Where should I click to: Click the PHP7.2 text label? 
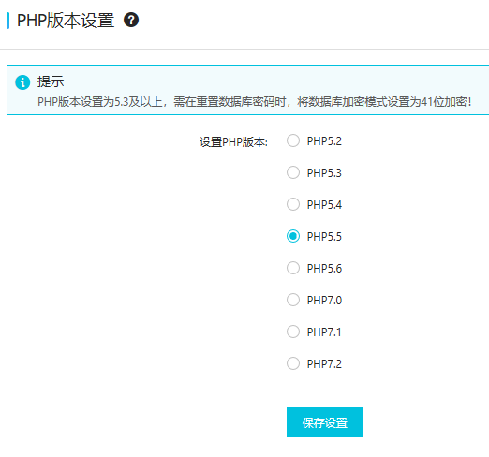[324, 364]
